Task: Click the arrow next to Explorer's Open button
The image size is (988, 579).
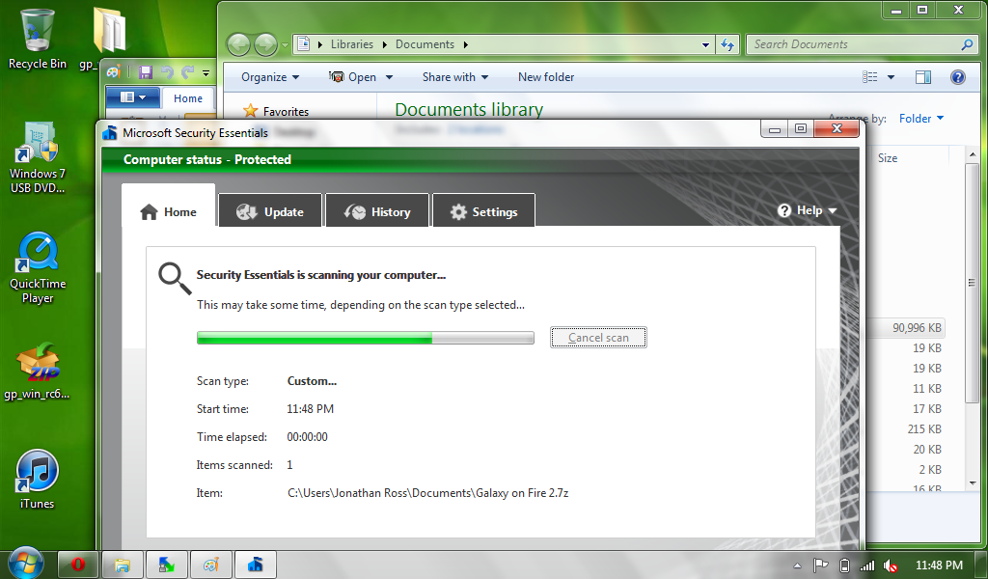Action: [390, 77]
